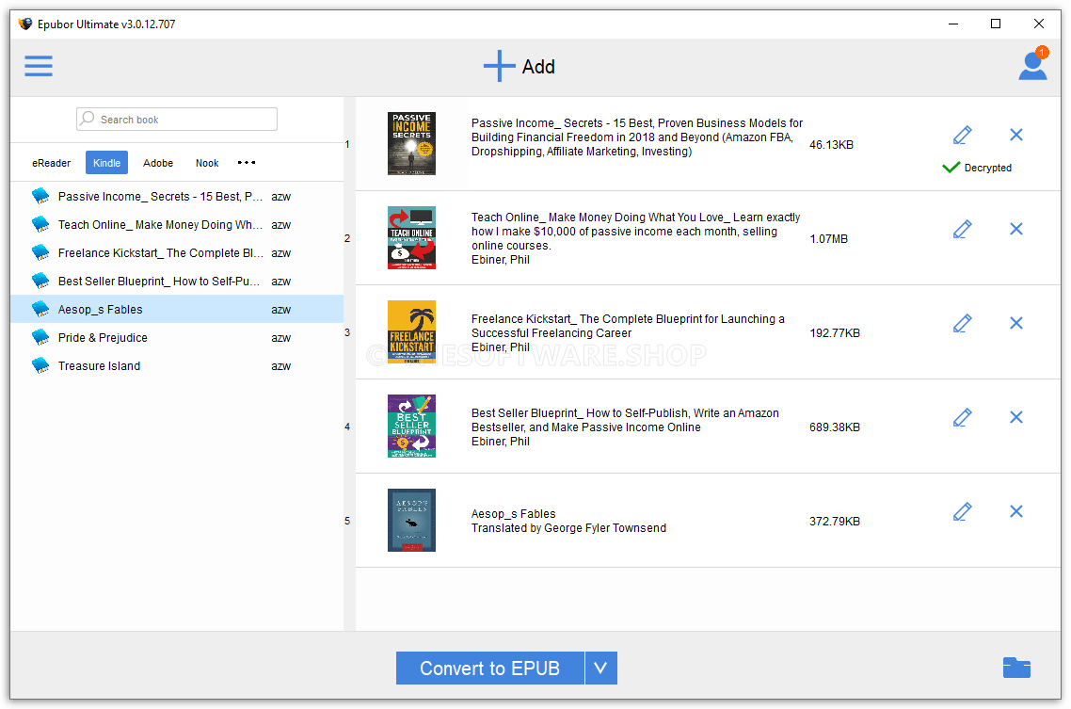
Task: Open the output folder icon
Action: click(x=1016, y=668)
